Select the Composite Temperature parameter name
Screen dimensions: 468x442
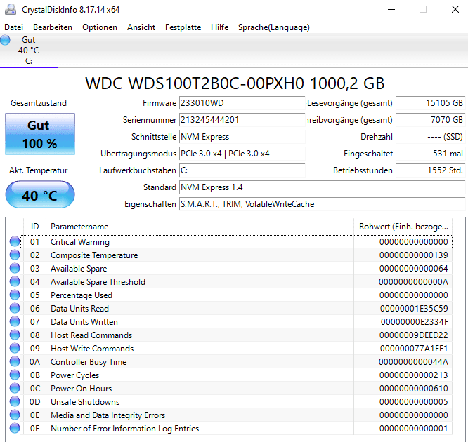tap(94, 255)
